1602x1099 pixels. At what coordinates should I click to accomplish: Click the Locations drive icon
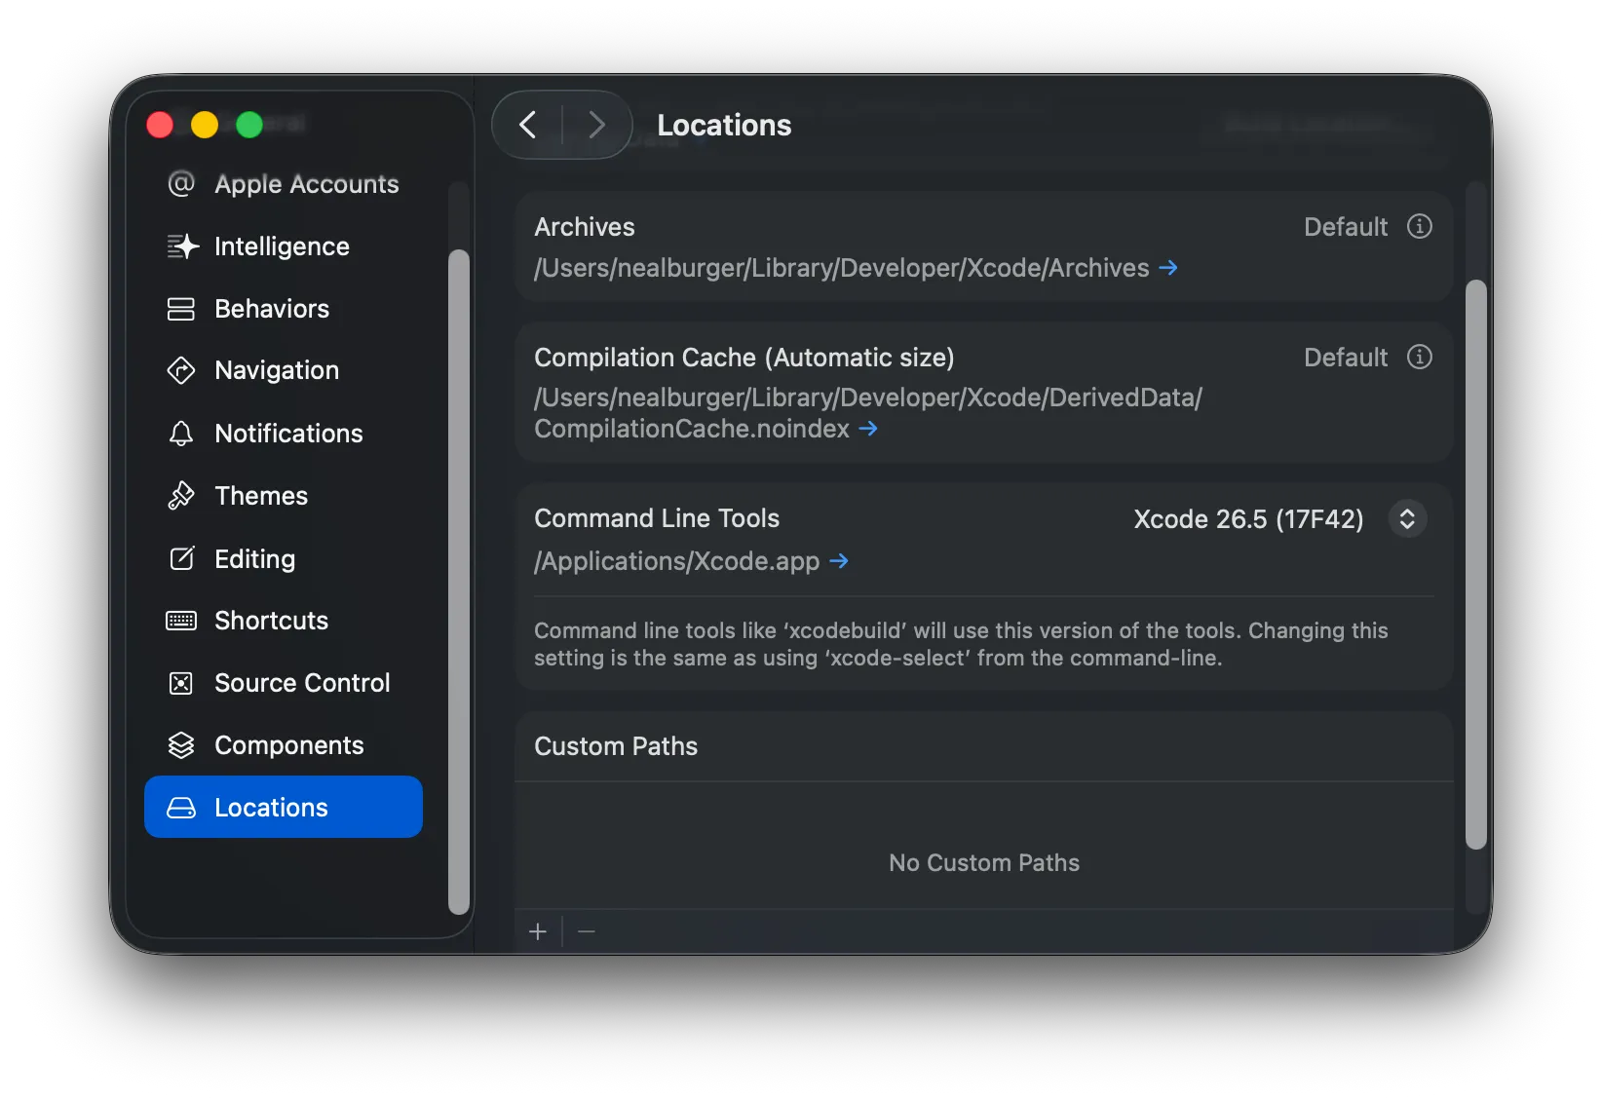(x=181, y=808)
